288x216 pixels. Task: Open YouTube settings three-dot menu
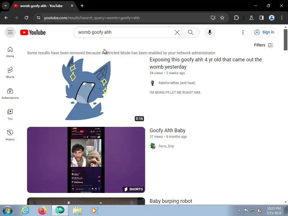[243, 32]
